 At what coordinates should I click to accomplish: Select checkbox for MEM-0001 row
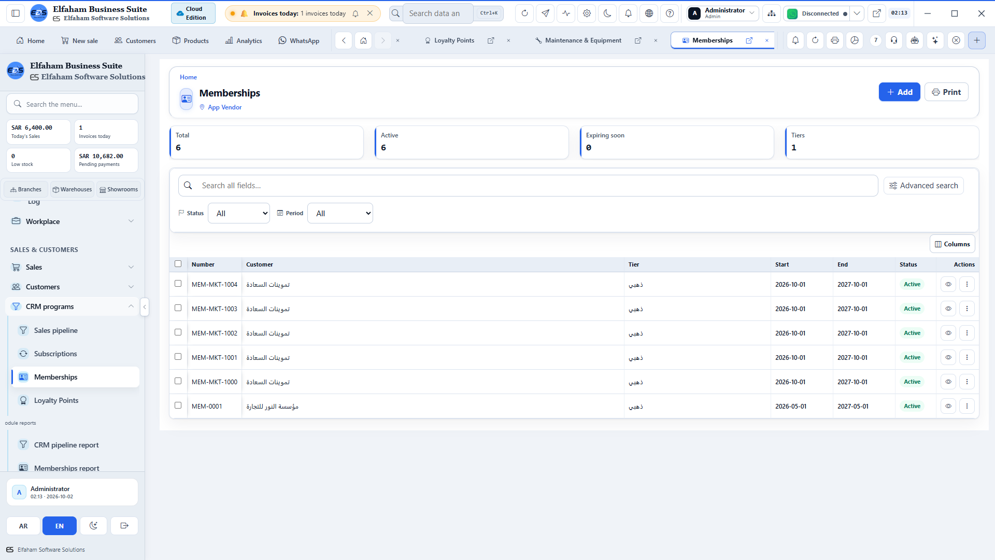click(x=178, y=405)
